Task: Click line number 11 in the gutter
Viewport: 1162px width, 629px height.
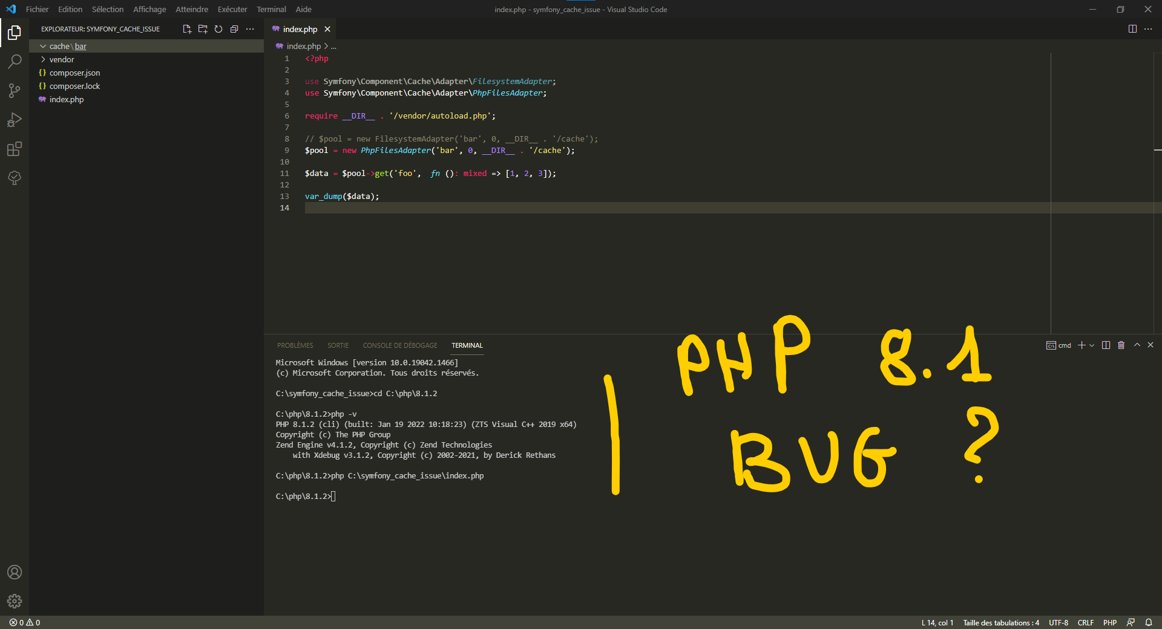Action: [x=284, y=174]
